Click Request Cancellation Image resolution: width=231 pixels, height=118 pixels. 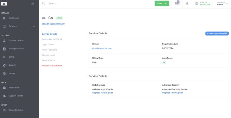52,66
